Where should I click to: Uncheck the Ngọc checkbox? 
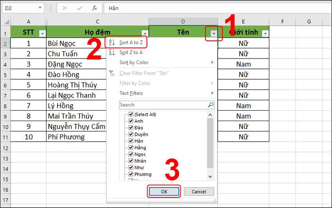[x=131, y=154]
